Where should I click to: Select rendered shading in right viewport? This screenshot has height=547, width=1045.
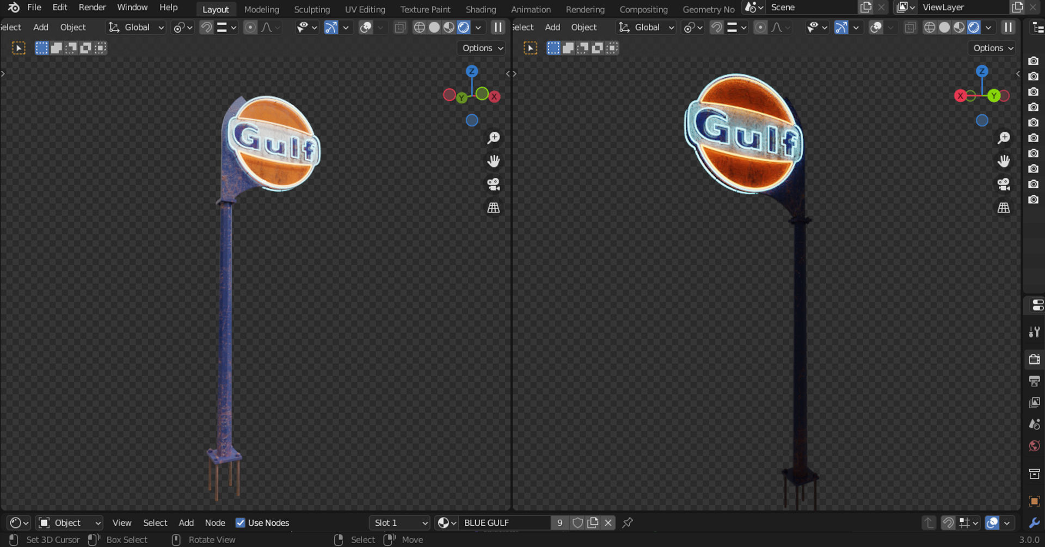[x=974, y=27]
